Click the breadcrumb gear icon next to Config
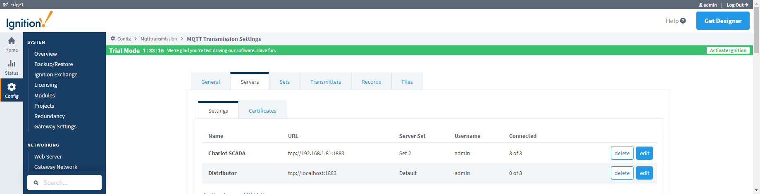This screenshot has height=194, width=760. 112,38
